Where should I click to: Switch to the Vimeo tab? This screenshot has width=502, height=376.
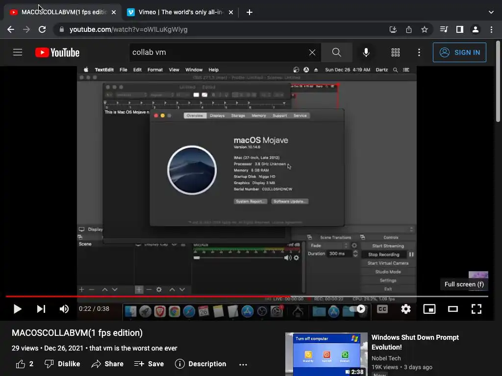pos(180,12)
